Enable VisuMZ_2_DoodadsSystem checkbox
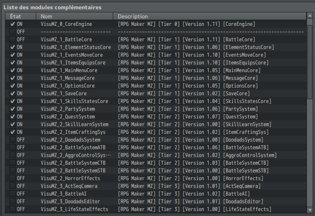The width and height of the screenshot is (315, 216). (13, 140)
